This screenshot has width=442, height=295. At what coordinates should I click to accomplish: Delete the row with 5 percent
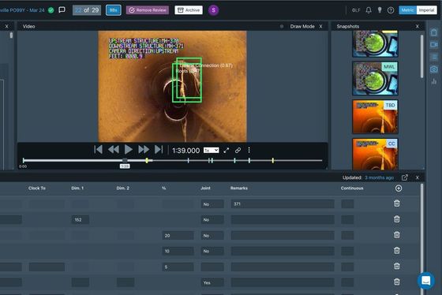[x=397, y=266]
